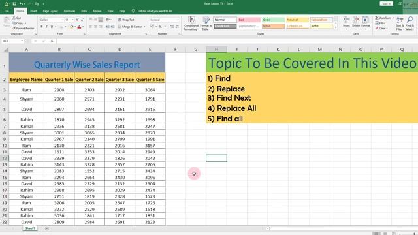Open the Clear options
Image resolution: width=418 pixels, height=235 pixels.
[x=381, y=28]
